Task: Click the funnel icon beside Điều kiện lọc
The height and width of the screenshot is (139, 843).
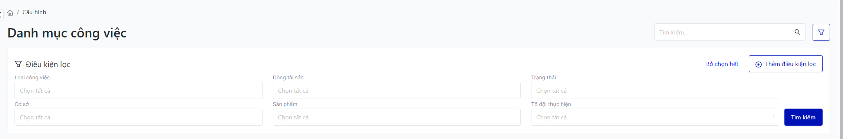Action: click(x=18, y=64)
